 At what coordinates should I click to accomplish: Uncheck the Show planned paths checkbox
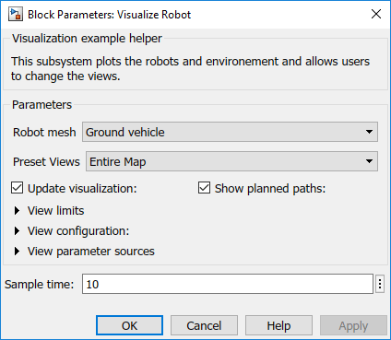point(204,188)
